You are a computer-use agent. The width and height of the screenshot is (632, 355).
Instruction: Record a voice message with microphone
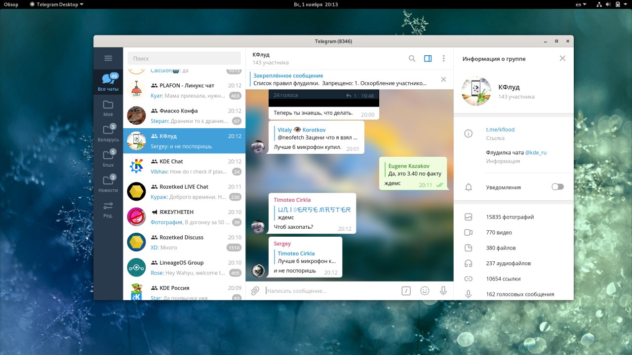(443, 291)
